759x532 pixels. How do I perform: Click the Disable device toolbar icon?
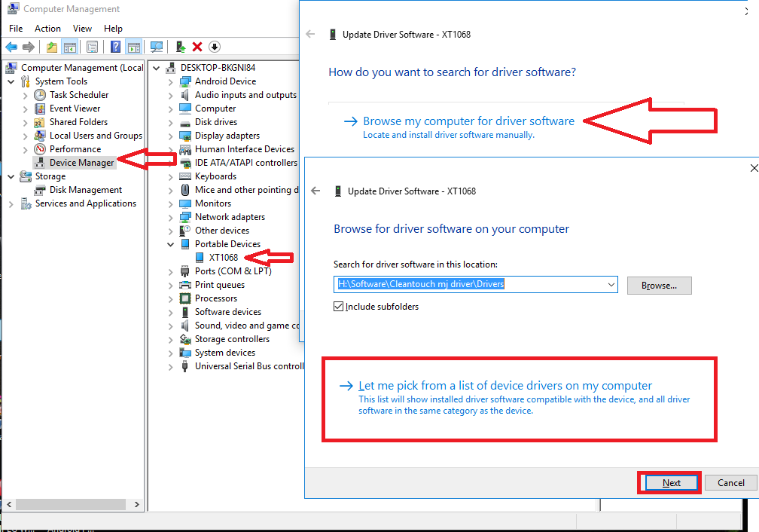click(x=215, y=46)
